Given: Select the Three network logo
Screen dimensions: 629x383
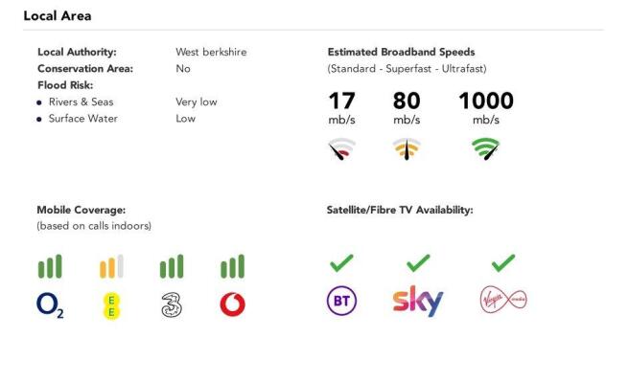Looking at the screenshot, I should (x=172, y=305).
